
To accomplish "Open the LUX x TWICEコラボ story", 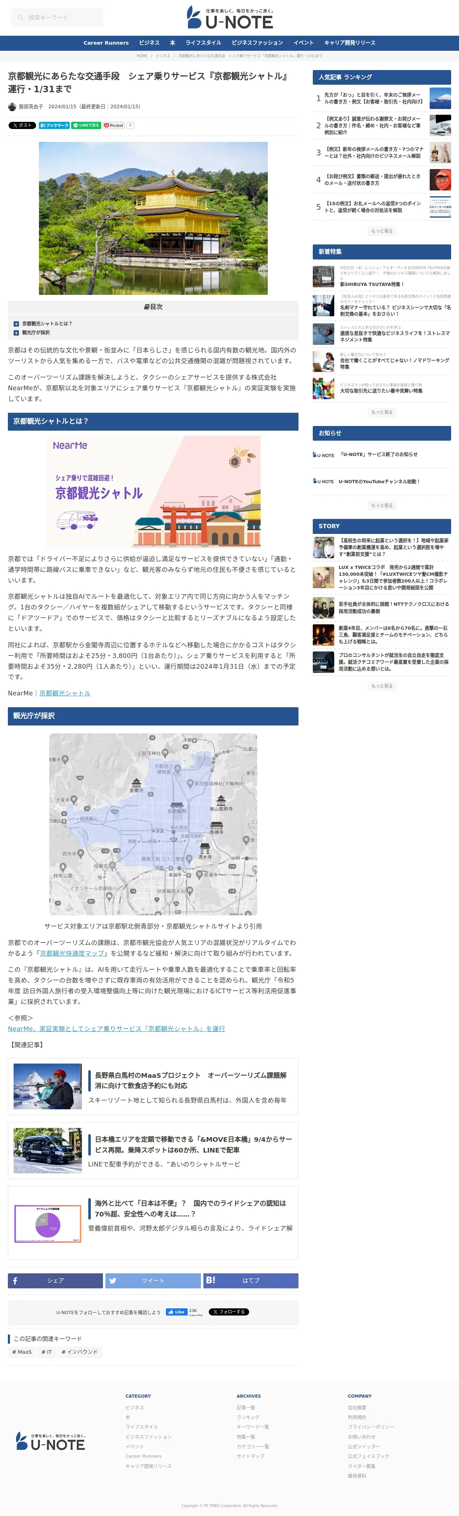I will (393, 578).
